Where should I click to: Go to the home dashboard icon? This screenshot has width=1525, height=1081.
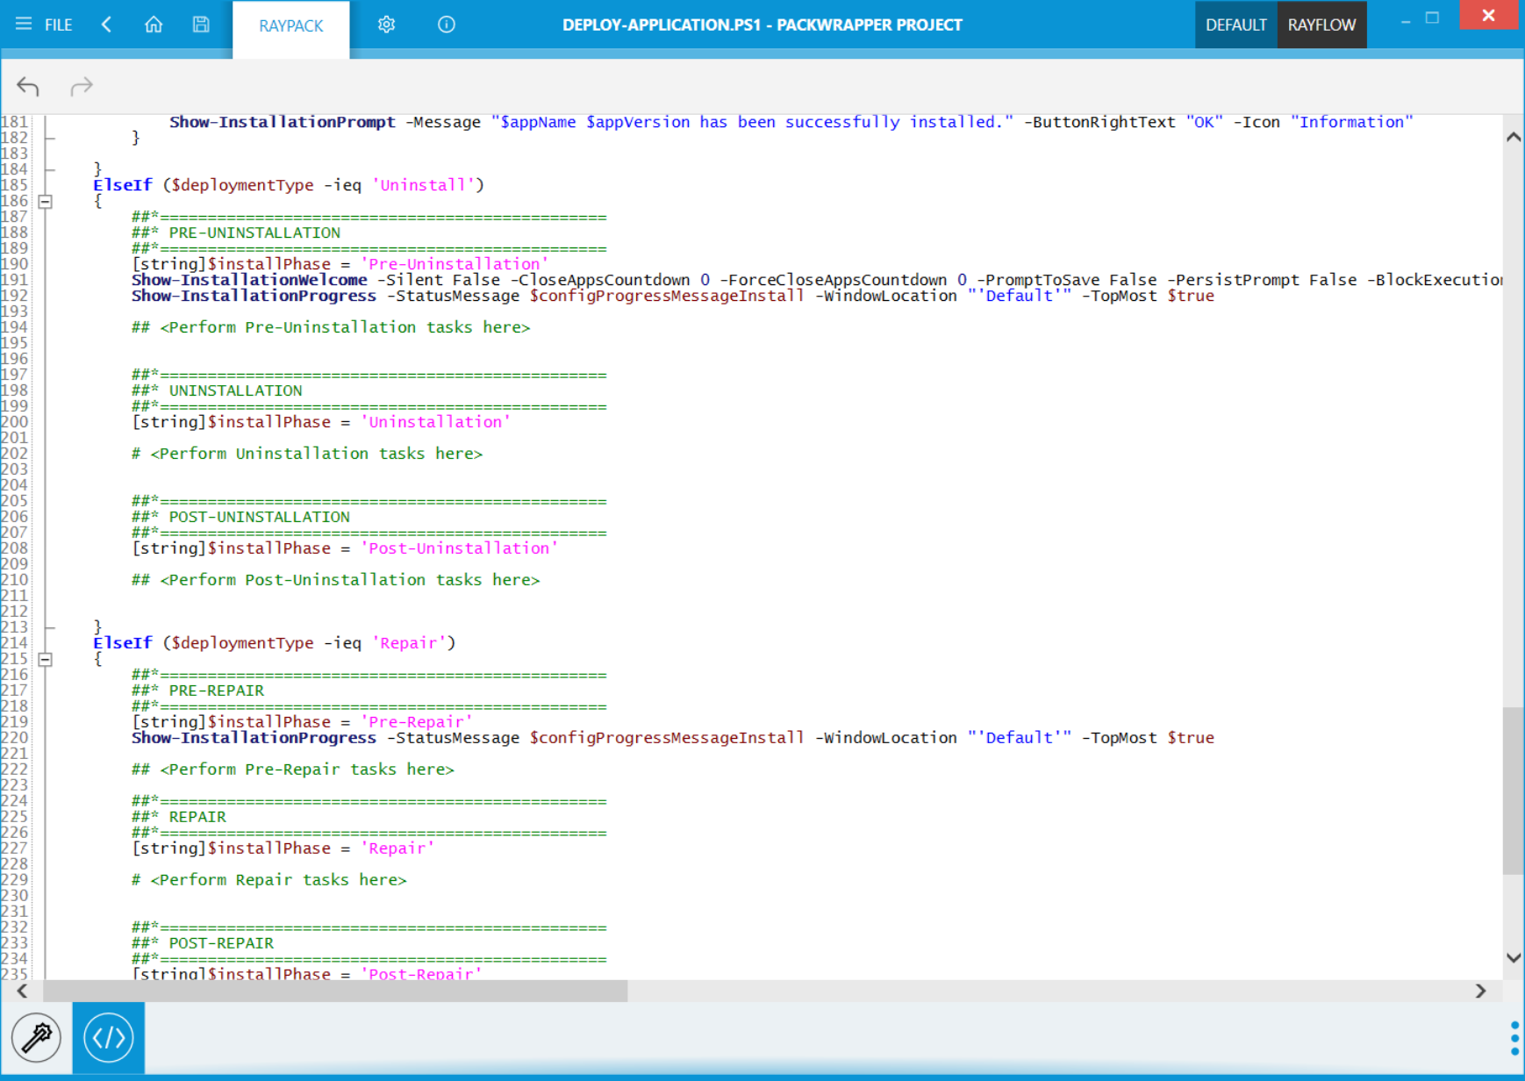(154, 25)
